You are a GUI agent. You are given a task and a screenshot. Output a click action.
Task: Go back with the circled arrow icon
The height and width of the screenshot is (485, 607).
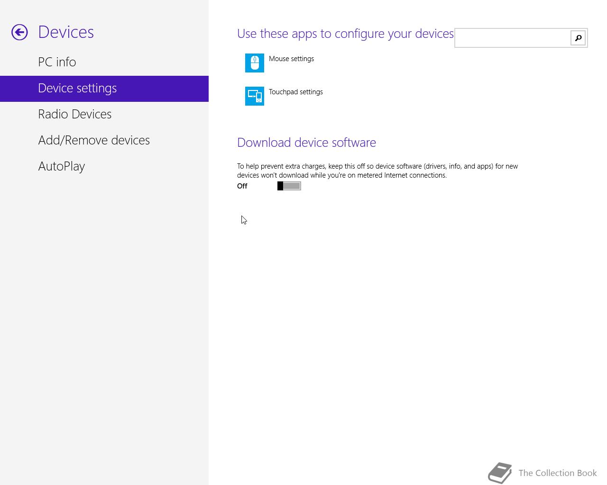[x=19, y=32]
